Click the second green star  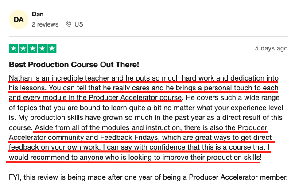coord(23,48)
